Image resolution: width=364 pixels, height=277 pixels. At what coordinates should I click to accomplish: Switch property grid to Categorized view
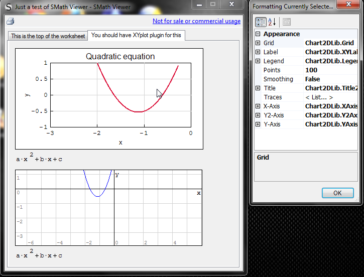(261, 22)
